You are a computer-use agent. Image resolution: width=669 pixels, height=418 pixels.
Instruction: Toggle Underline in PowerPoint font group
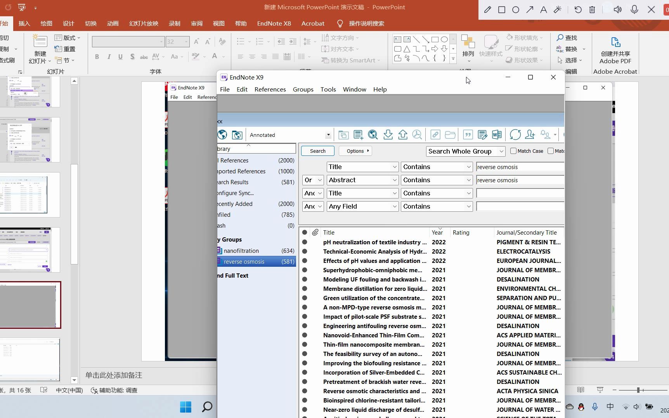121,57
